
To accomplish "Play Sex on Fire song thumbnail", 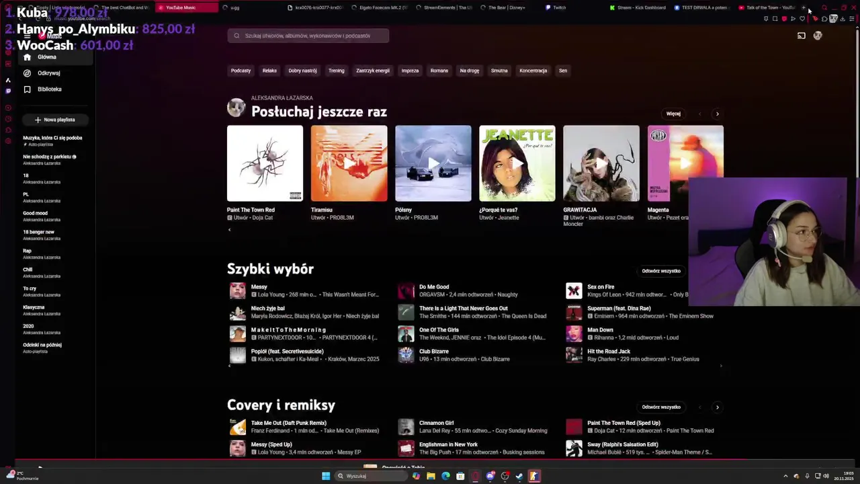I will [x=574, y=290].
